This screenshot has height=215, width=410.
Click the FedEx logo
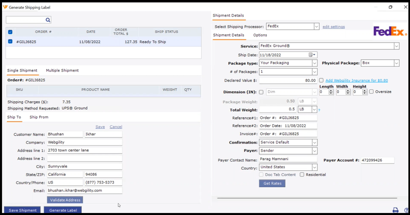click(x=390, y=32)
